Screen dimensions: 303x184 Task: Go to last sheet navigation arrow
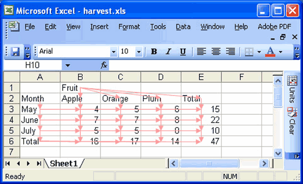pos(39,164)
